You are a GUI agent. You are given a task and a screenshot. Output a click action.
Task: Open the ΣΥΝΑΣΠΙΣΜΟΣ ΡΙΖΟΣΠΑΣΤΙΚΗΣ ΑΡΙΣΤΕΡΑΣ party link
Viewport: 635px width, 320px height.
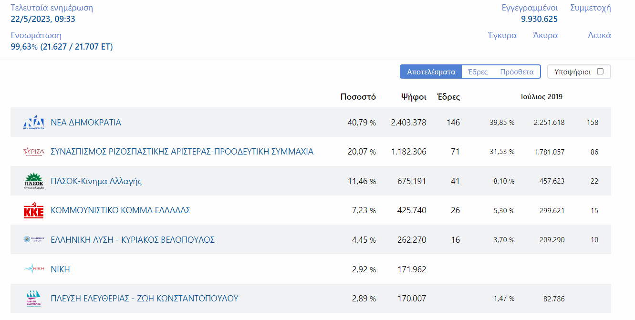click(182, 152)
